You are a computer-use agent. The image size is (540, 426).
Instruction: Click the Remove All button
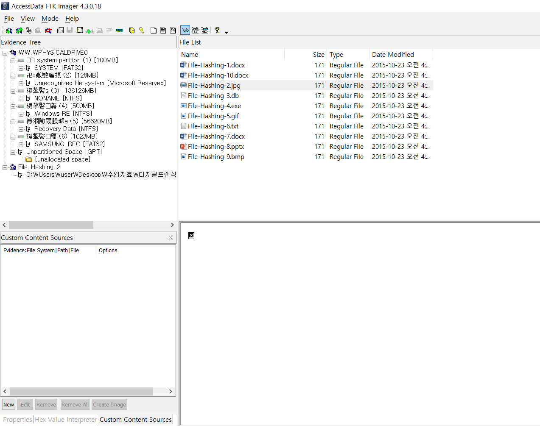75,405
